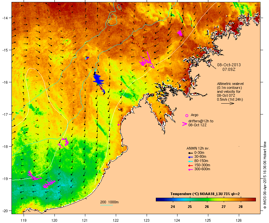Click the black 0-30m legend arrow
This screenshot has height=223, width=269.
tap(190, 153)
